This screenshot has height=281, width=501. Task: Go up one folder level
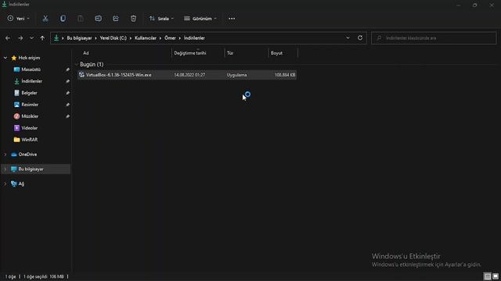(x=42, y=38)
